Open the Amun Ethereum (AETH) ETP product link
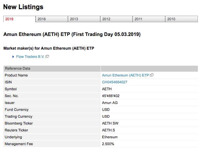Viewport: 207px width, 152px height. (125, 75)
